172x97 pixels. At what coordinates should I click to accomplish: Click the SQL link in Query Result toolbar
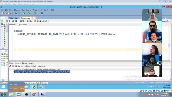(x=22, y=66)
